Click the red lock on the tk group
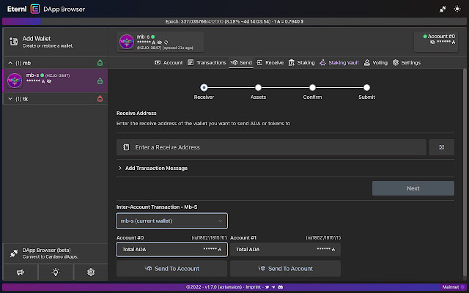Image resolution: width=469 pixels, height=293 pixels. (100, 98)
